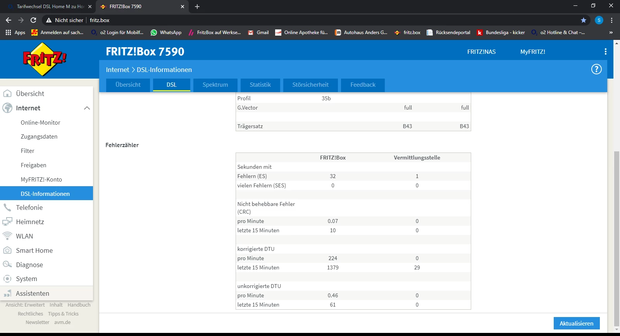The width and height of the screenshot is (620, 336).
Task: Click the Diagnose icon
Action: point(7,265)
